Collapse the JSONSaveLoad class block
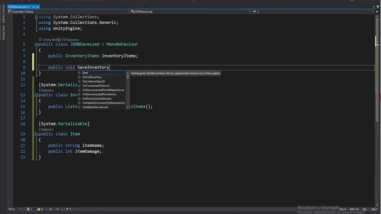 (x=36, y=45)
